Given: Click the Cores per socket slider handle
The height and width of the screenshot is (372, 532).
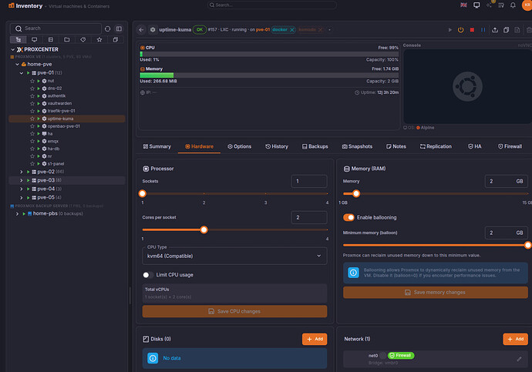Looking at the screenshot, I should (204, 230).
